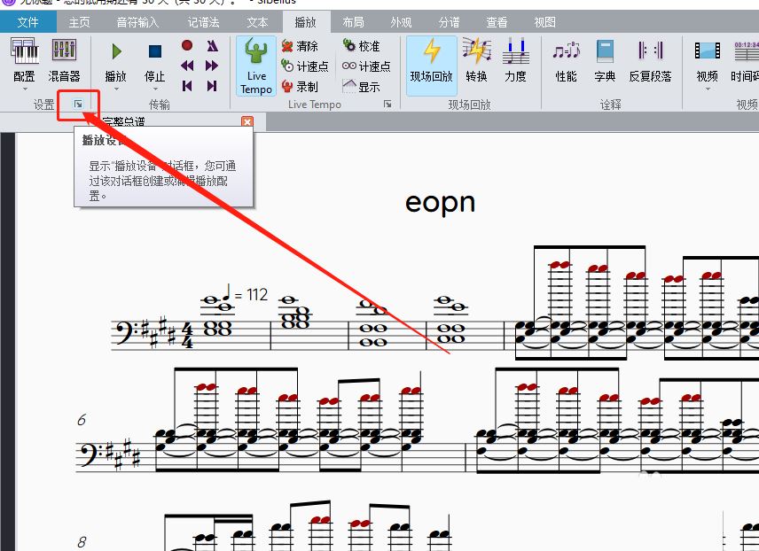Rewind with the double-left arrow
Screen dimensions: 759x551
click(x=187, y=66)
